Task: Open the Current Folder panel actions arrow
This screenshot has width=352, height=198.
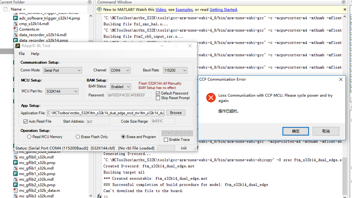Action: [x=89, y=2]
